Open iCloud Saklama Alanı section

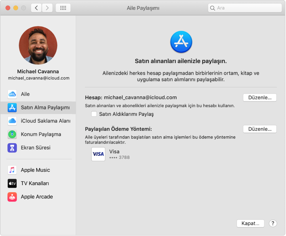tap(38, 121)
